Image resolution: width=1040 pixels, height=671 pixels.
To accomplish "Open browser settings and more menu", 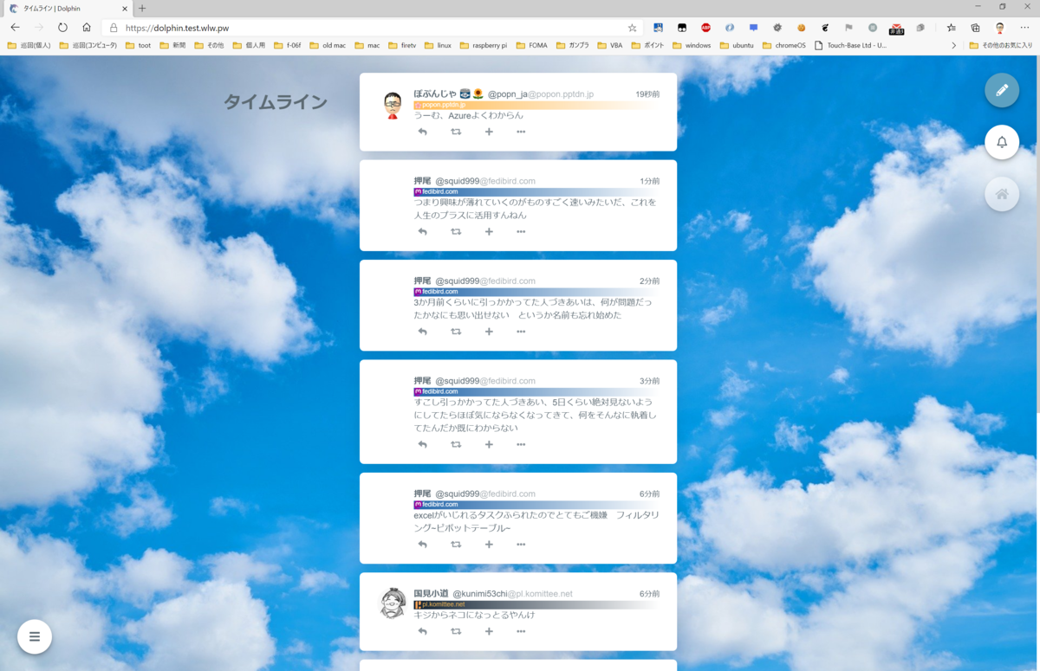I will [1024, 28].
